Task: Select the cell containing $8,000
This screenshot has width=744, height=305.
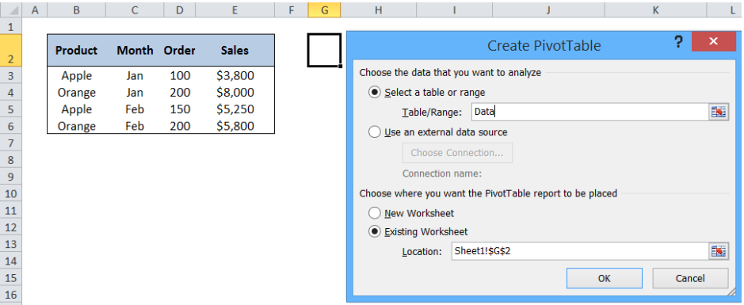Action: tap(235, 93)
